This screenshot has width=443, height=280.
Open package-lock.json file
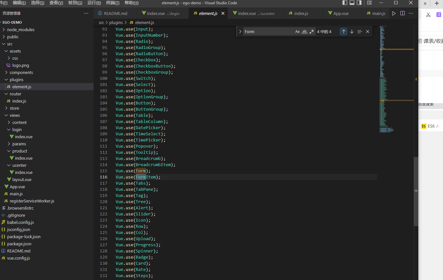point(47,237)
